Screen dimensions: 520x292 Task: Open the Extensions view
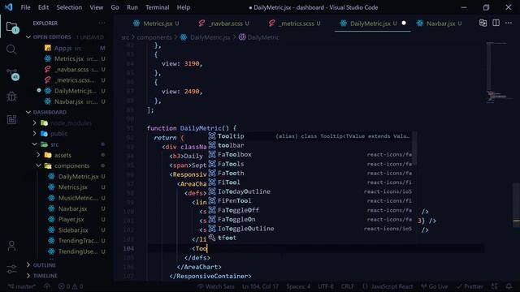[x=11, y=119]
